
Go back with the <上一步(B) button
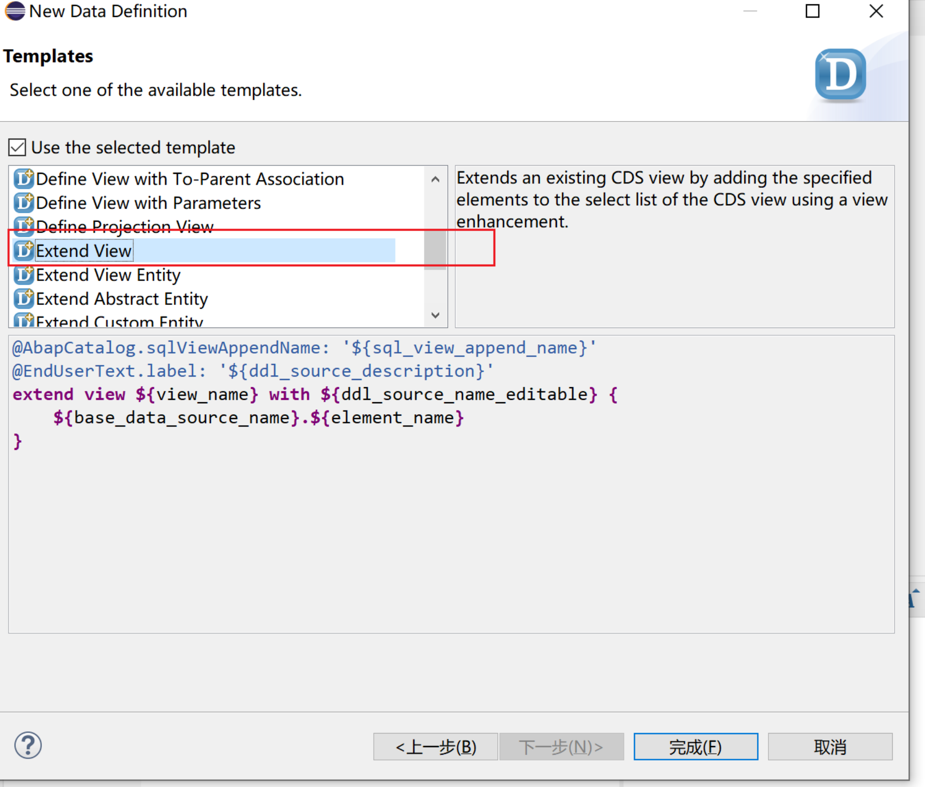point(435,747)
